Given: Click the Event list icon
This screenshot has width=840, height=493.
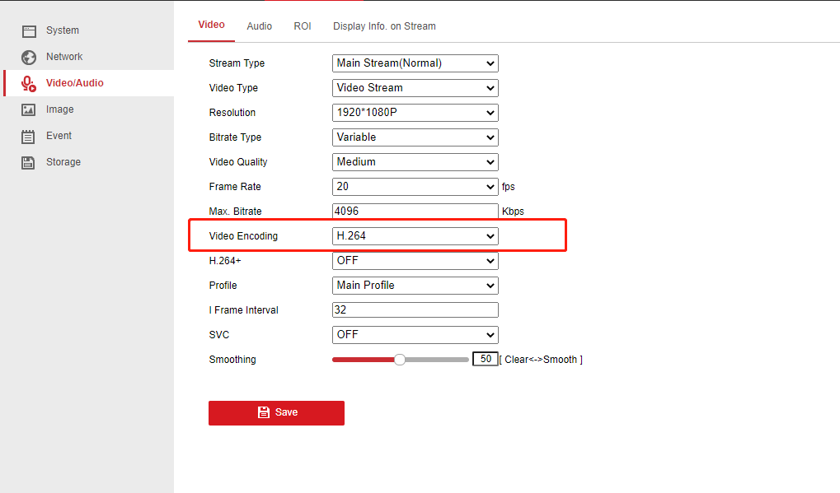Looking at the screenshot, I should pyautogui.click(x=28, y=137).
